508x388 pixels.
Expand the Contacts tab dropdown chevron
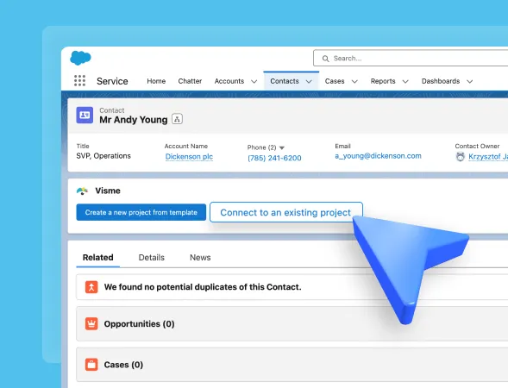coord(309,82)
